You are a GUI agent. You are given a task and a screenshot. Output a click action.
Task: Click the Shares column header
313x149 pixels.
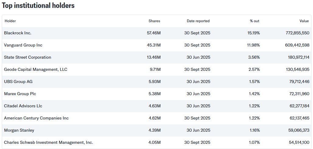point(154,21)
